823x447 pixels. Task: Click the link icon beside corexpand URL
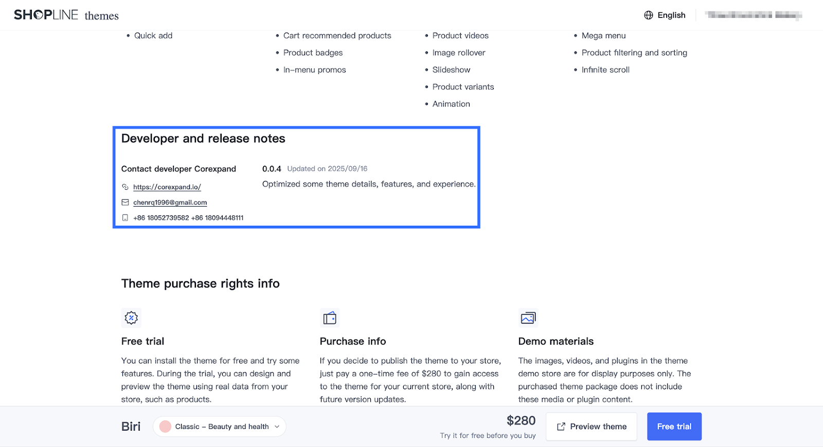point(125,187)
